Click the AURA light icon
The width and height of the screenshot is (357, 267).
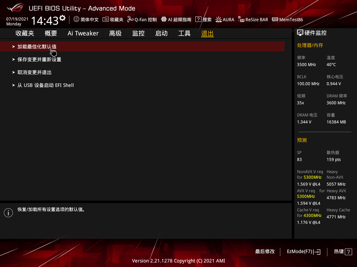coord(218,19)
